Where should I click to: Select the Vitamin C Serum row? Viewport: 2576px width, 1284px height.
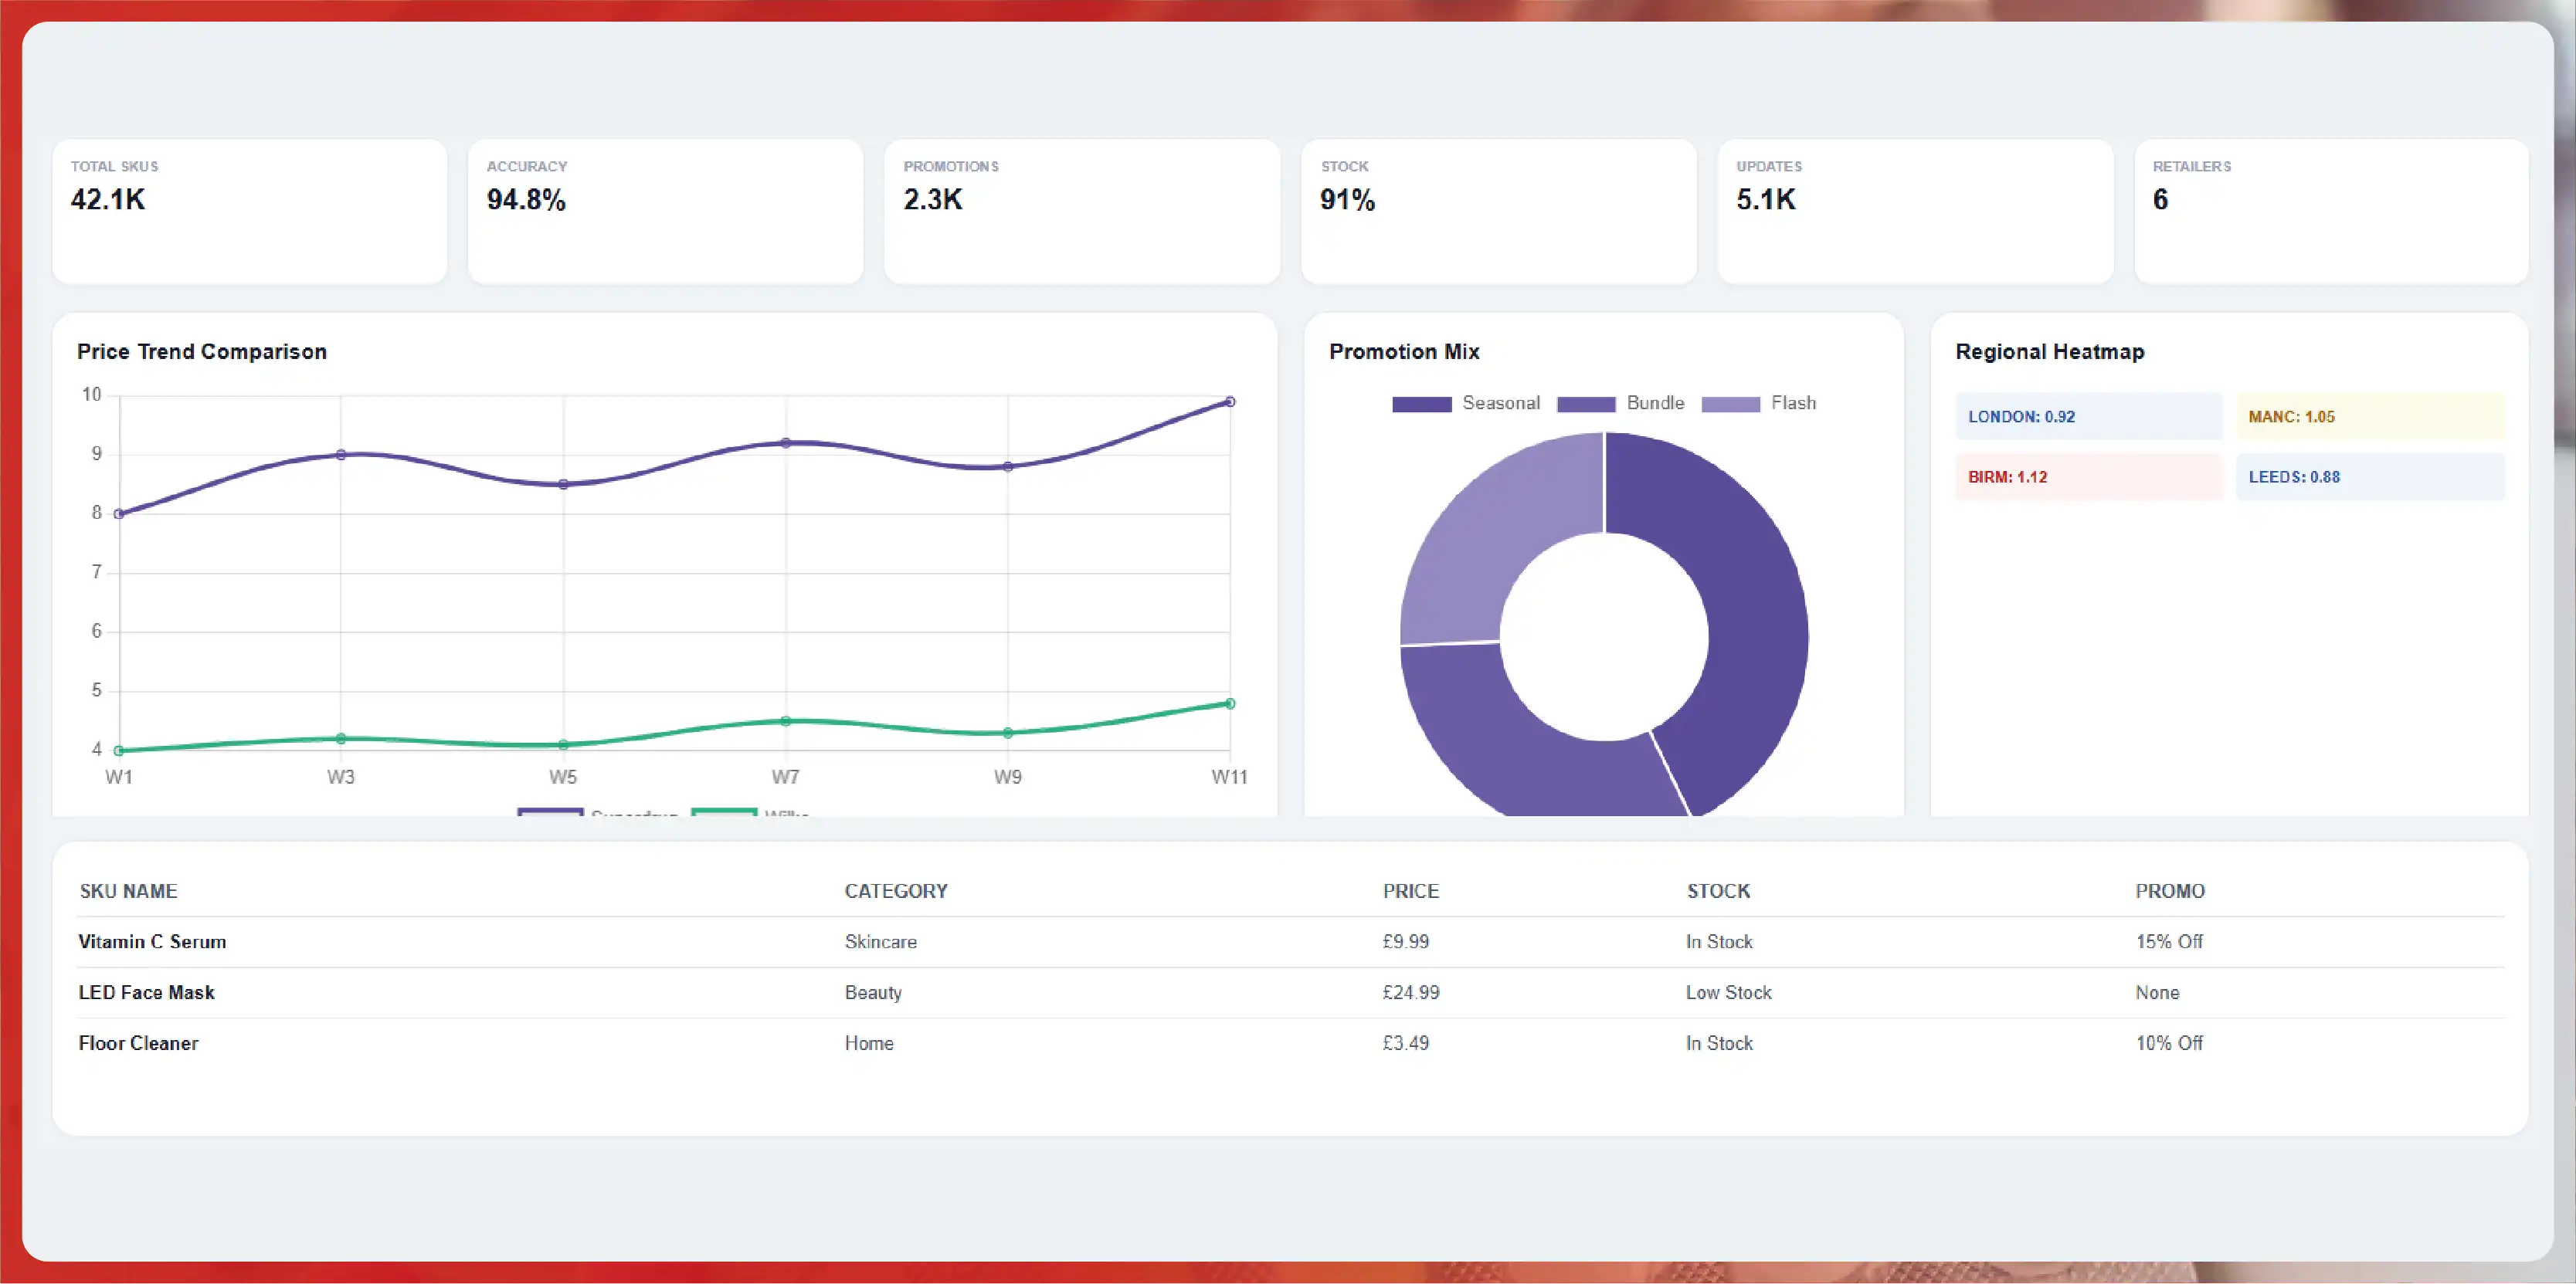click(x=1290, y=942)
